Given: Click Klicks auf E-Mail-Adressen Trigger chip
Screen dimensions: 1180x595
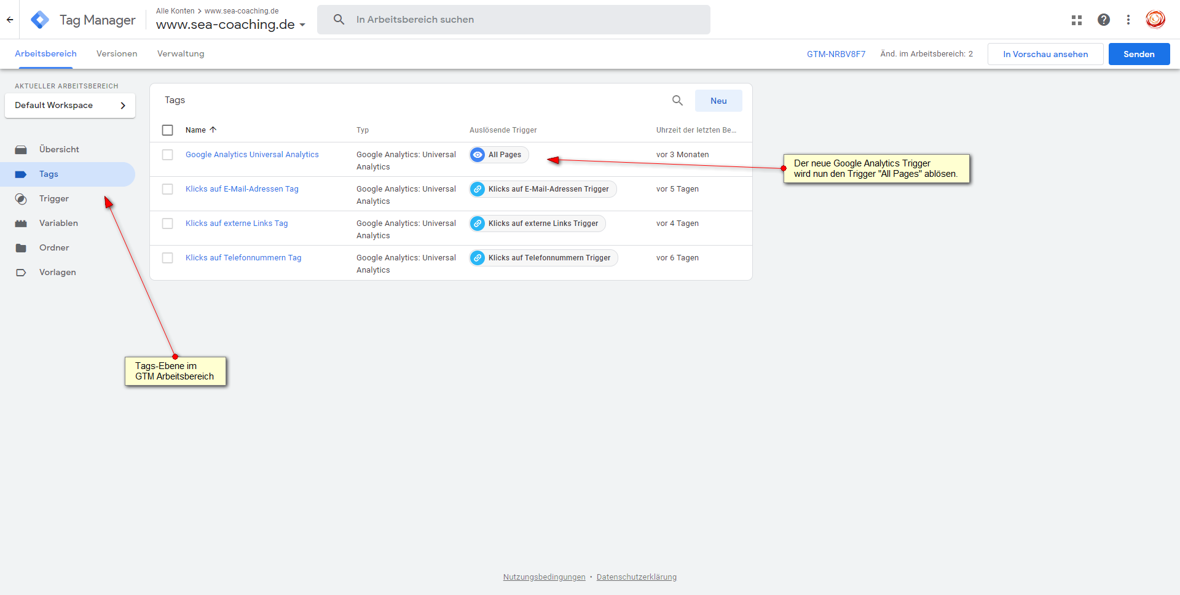Looking at the screenshot, I should [543, 189].
